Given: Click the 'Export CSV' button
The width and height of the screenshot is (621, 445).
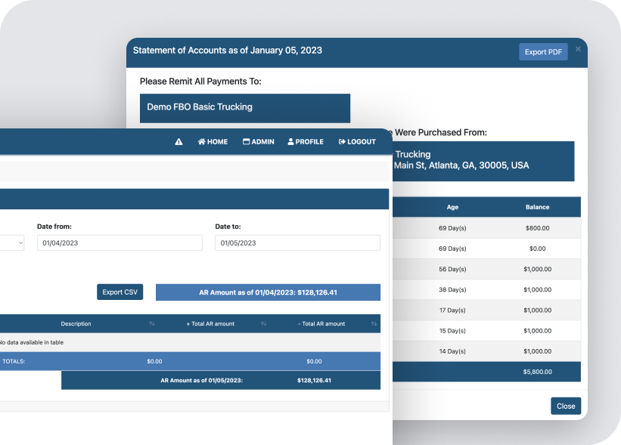Looking at the screenshot, I should coord(120,292).
